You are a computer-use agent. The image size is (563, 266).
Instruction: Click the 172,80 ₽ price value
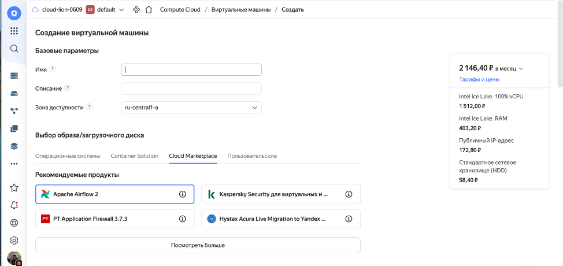click(470, 150)
